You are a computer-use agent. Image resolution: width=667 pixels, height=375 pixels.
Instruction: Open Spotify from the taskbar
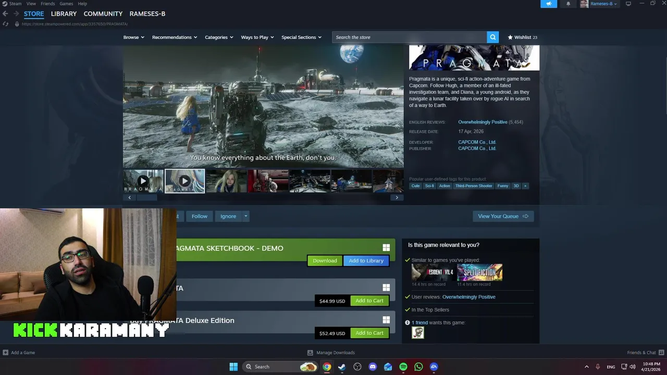point(403,367)
